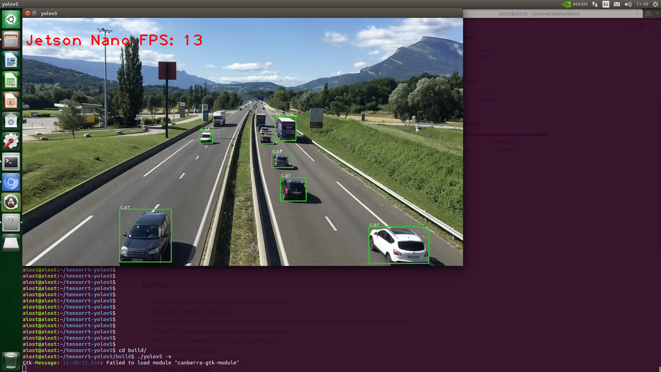661x372 pixels.
Task: Open the sound volume indicator
Action: tap(628, 4)
